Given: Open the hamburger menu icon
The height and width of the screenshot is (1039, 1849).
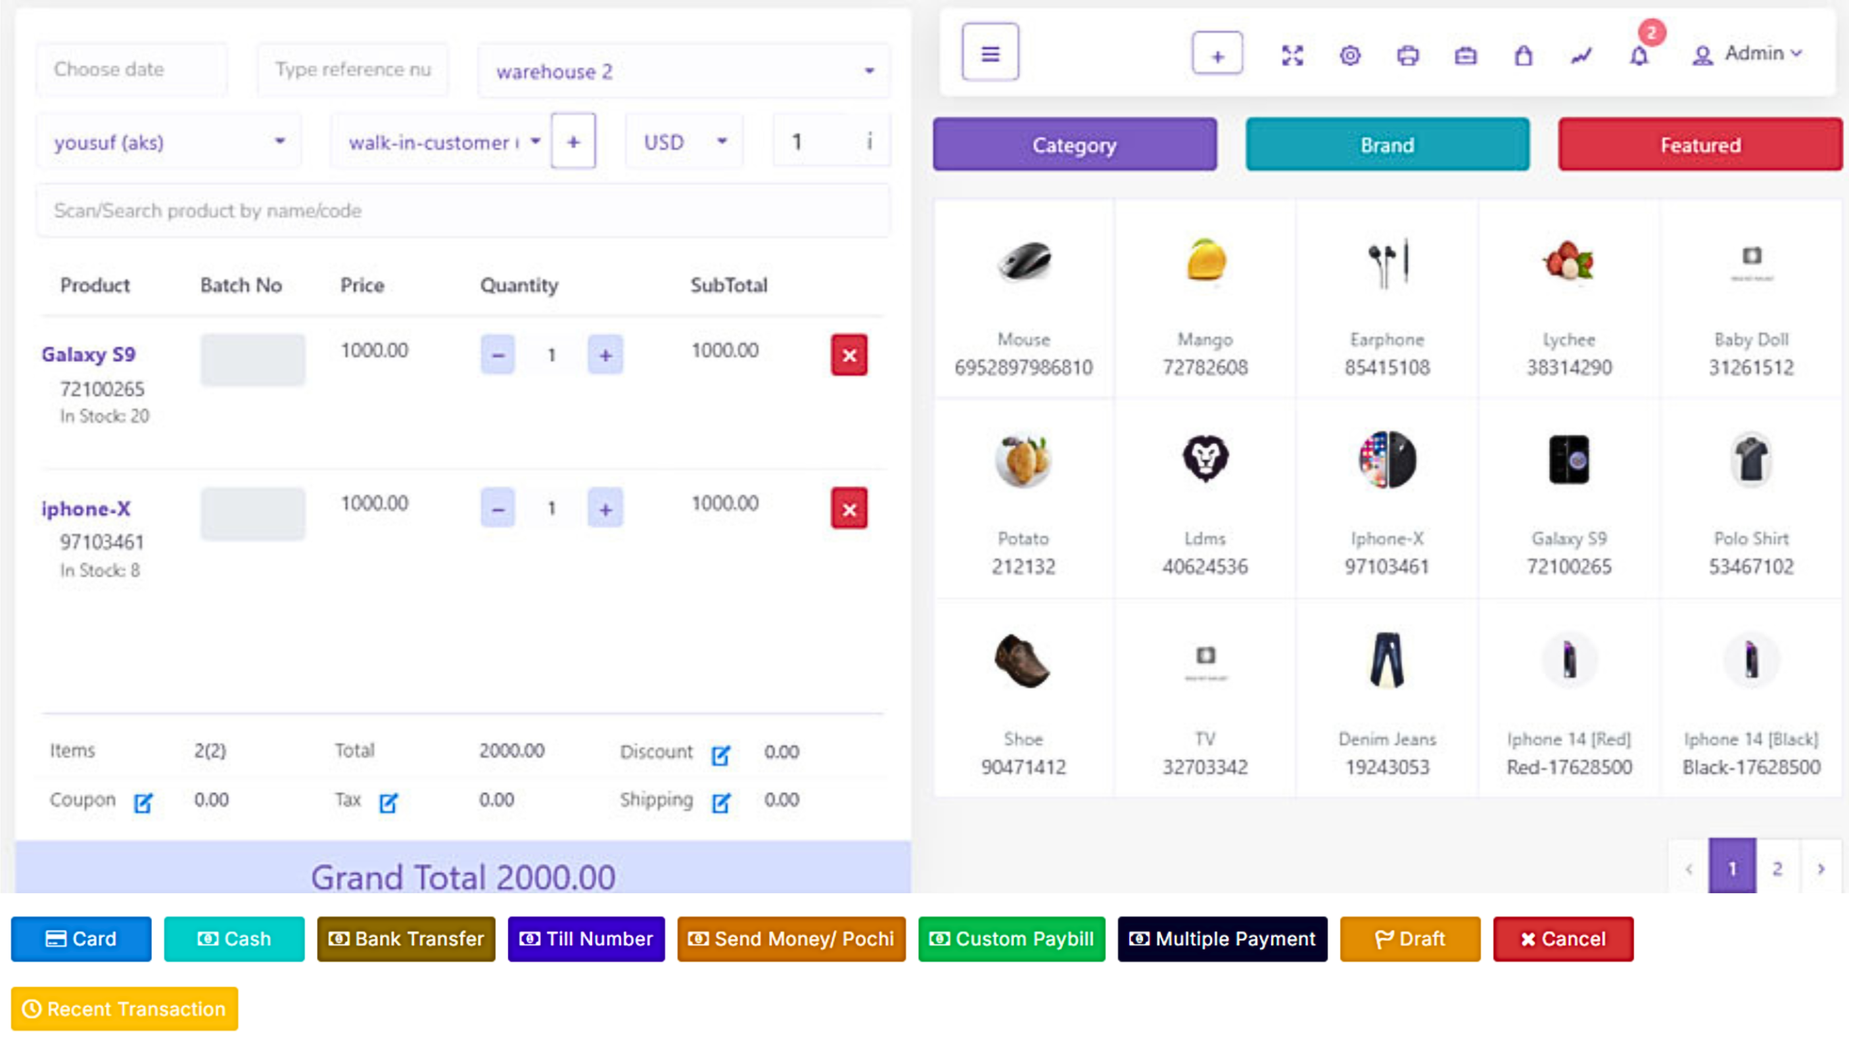Looking at the screenshot, I should point(990,53).
